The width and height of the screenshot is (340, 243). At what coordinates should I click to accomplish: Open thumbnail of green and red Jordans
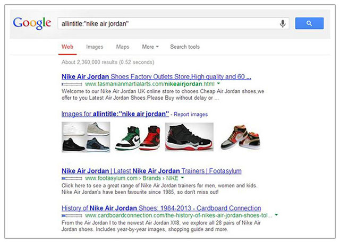pyautogui.click(x=138, y=137)
